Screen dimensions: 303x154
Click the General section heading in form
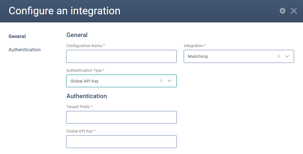coord(77,35)
